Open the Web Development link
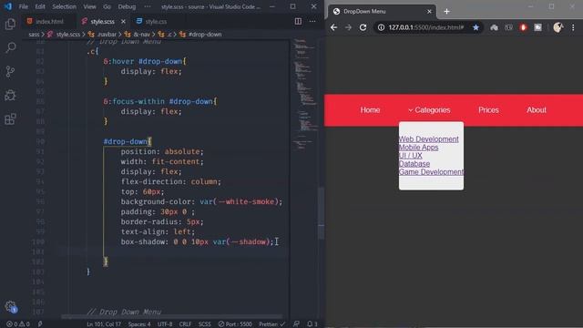This screenshot has width=583, height=328. [x=429, y=139]
